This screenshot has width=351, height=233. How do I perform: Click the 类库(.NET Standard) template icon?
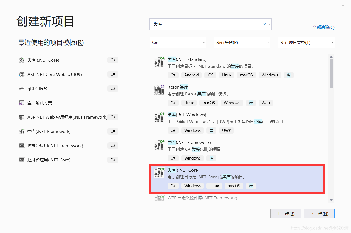coord(159,62)
